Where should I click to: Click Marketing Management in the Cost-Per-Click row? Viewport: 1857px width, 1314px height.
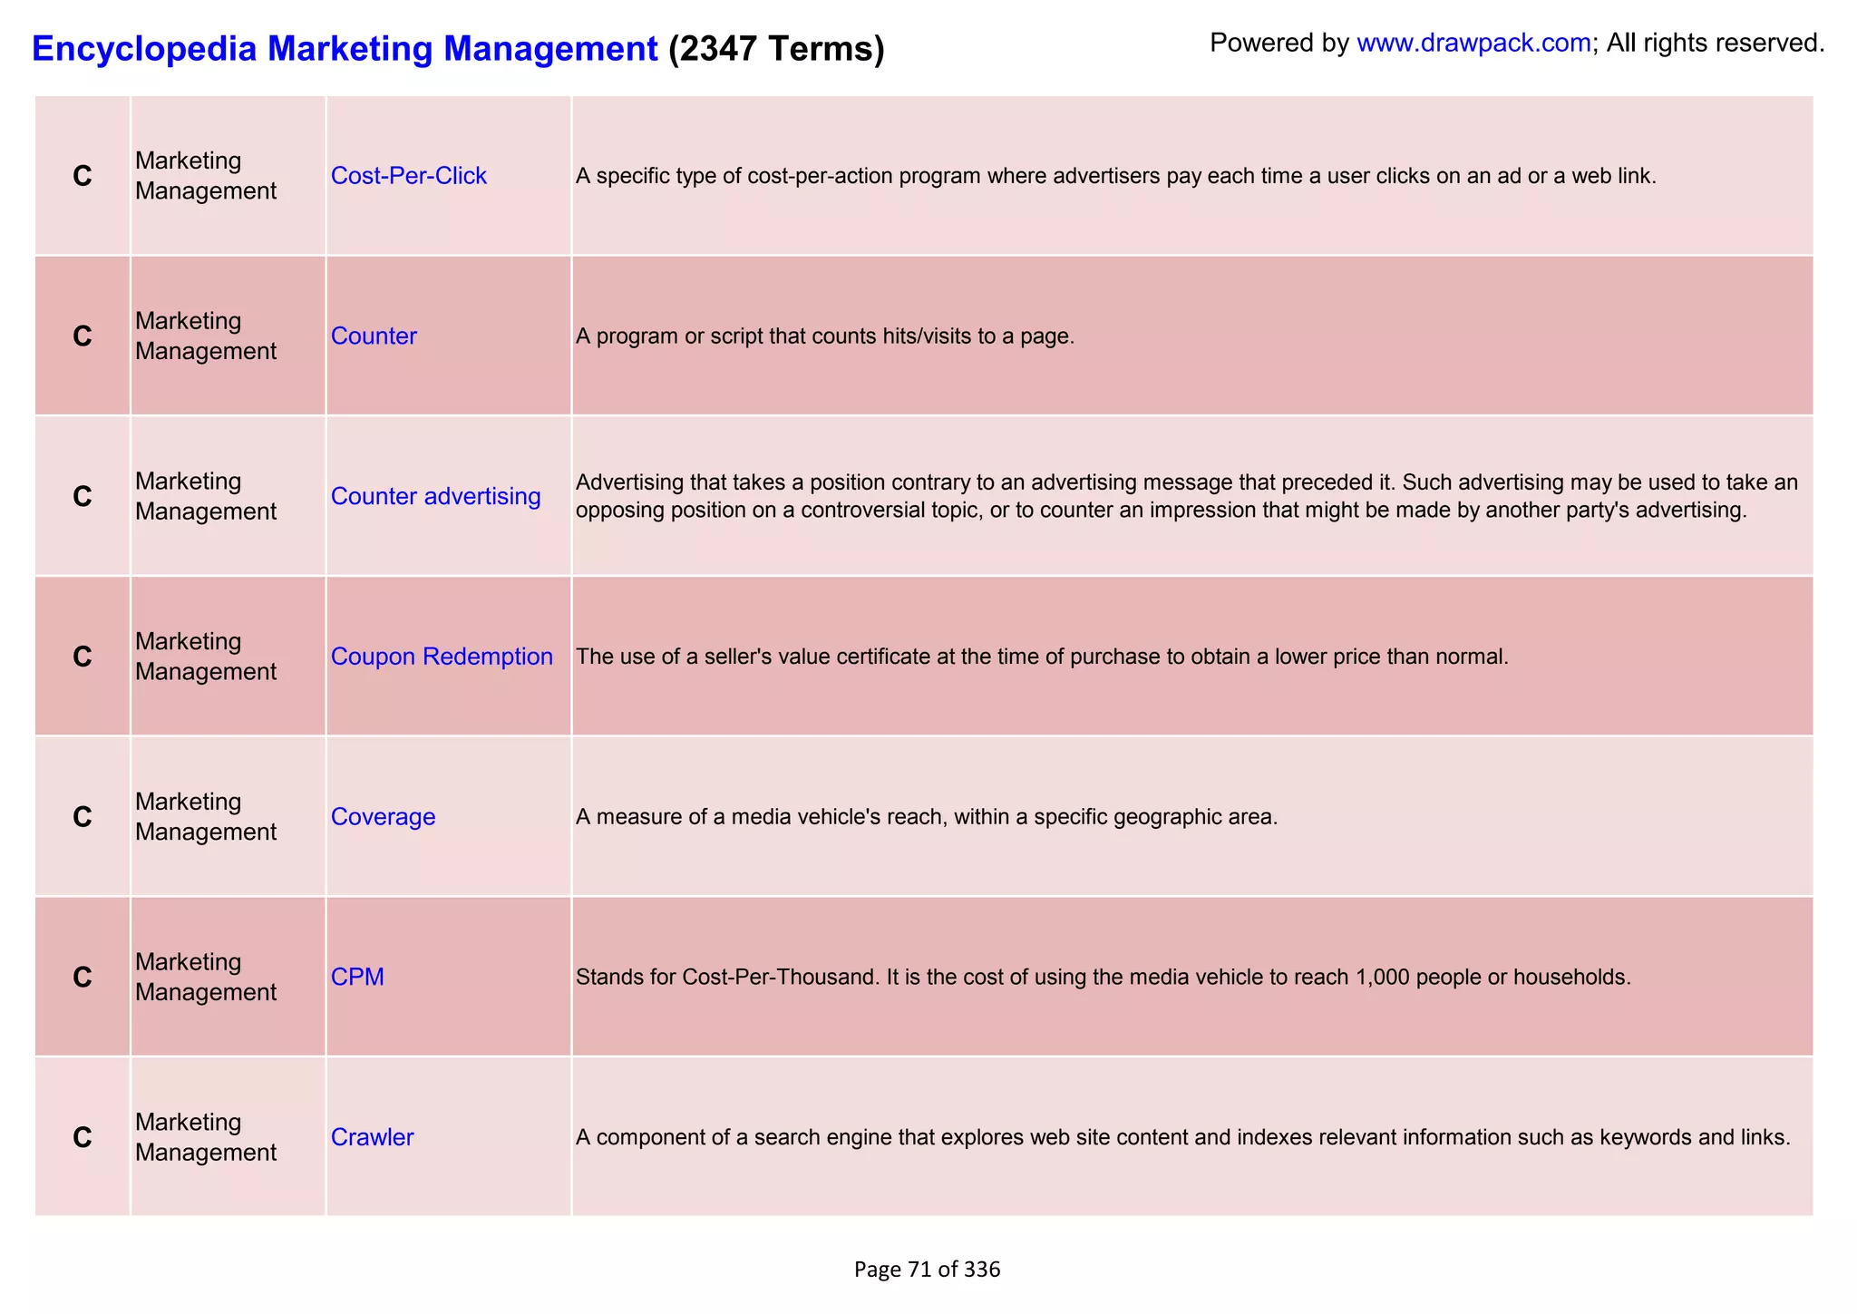pyautogui.click(x=206, y=176)
